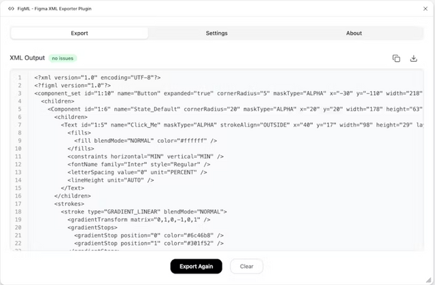This screenshot has height=285, width=435.
Task: Click the letterSpacing value="0" line
Action: click(137, 172)
